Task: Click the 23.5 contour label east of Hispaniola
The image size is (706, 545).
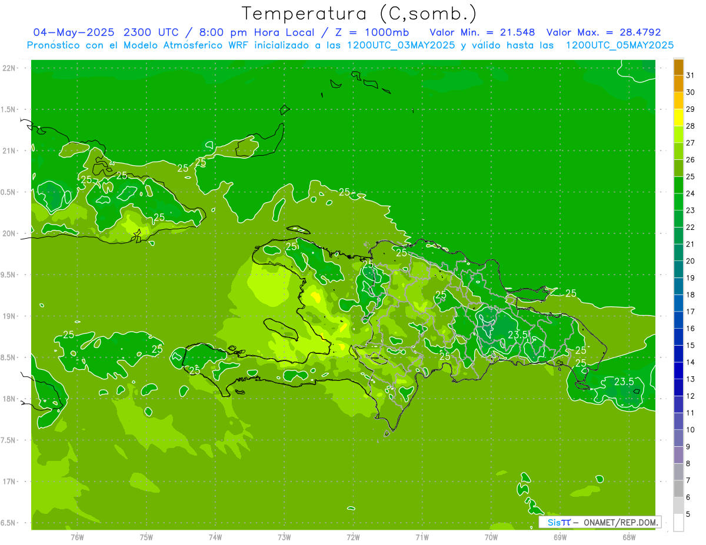Action: click(x=624, y=382)
